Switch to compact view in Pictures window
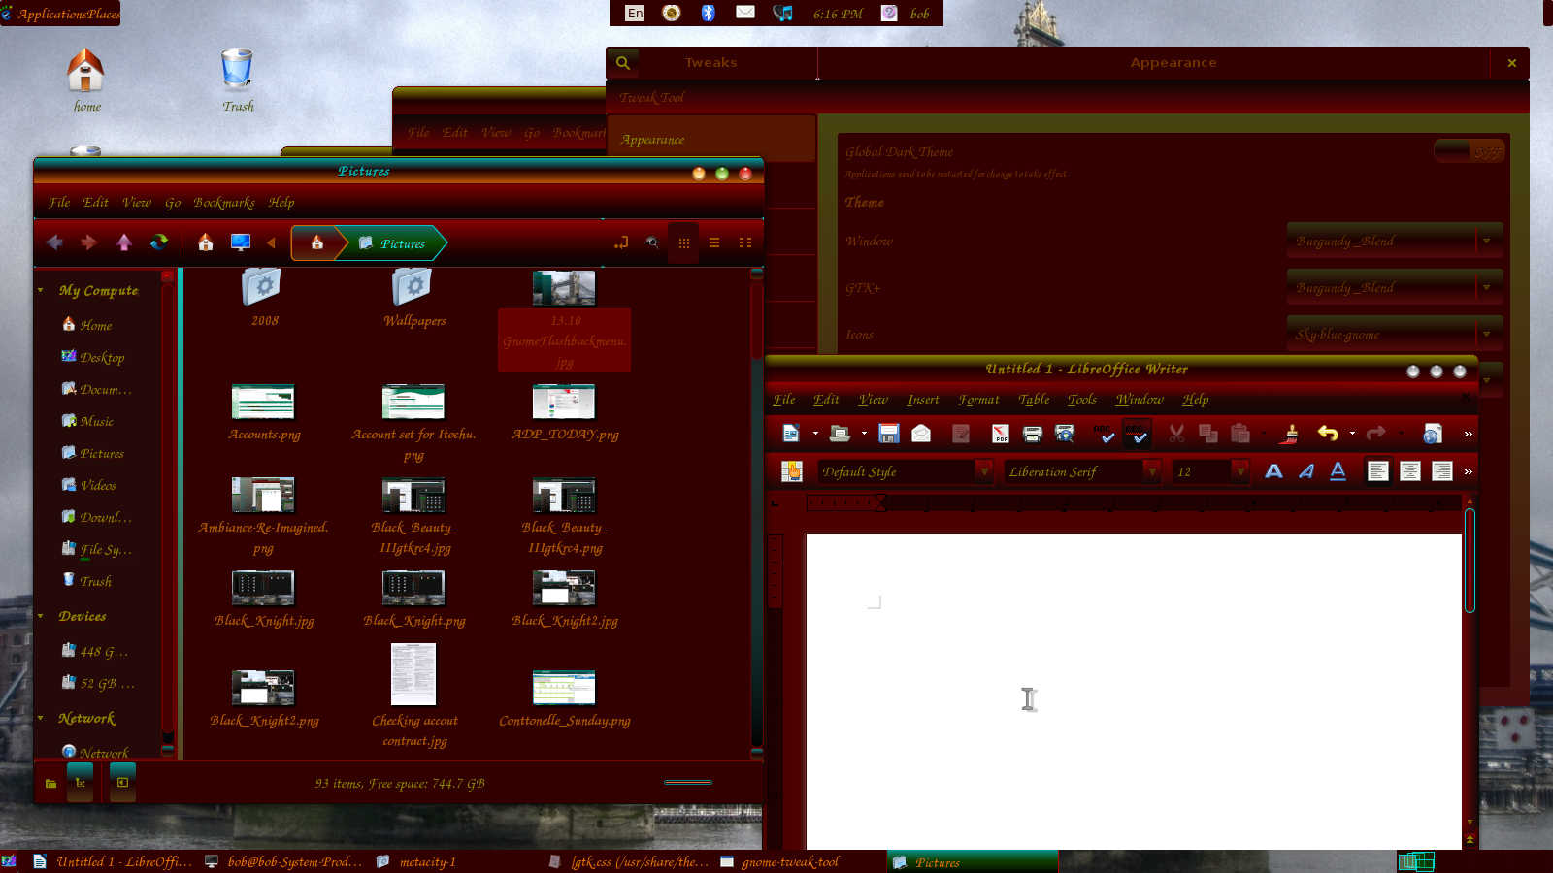This screenshot has width=1553, height=873. pos(745,242)
